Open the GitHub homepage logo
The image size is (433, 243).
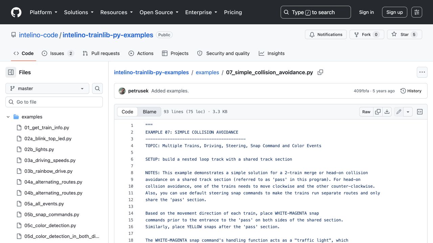[16, 12]
